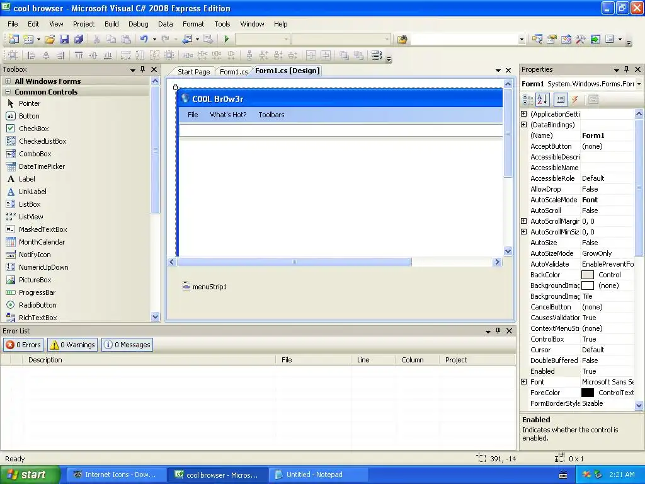Open the Toolbox with the hammer-and-wrench icon
The height and width of the screenshot is (484, 645).
point(580,39)
